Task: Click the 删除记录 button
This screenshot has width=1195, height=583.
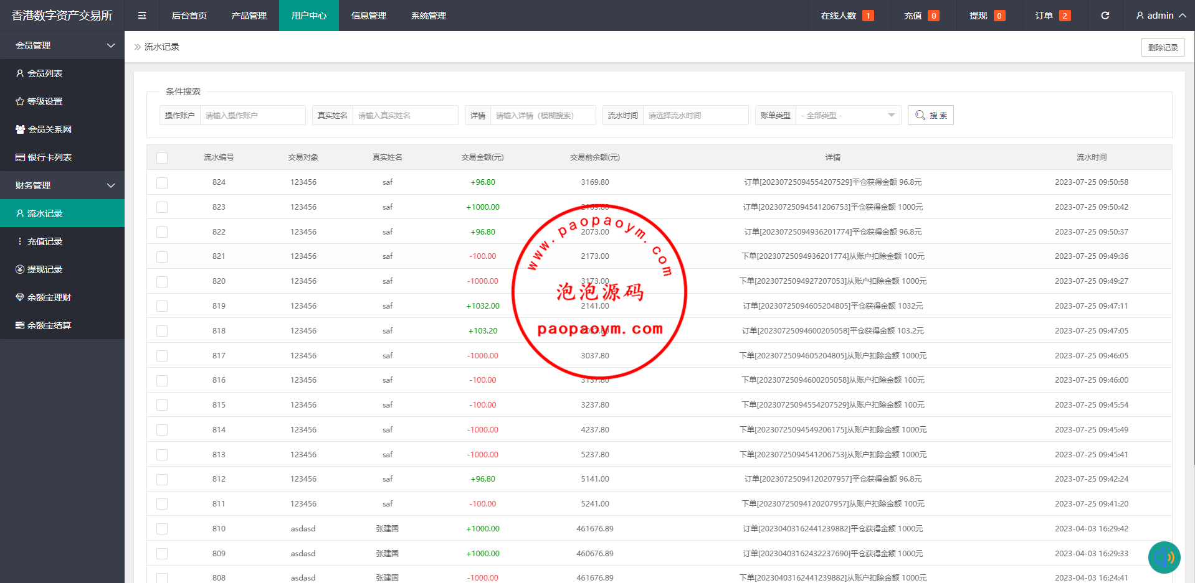Action: (x=1163, y=47)
